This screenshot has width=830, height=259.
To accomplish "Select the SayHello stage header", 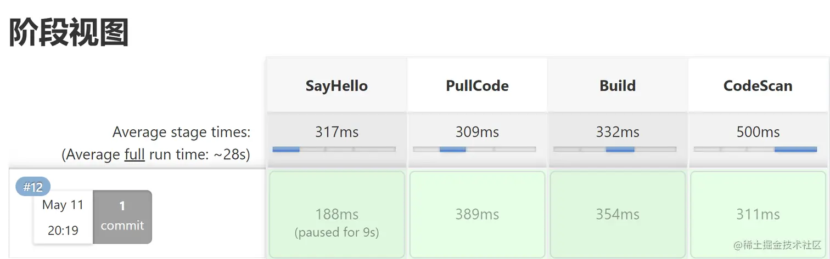I will point(337,86).
